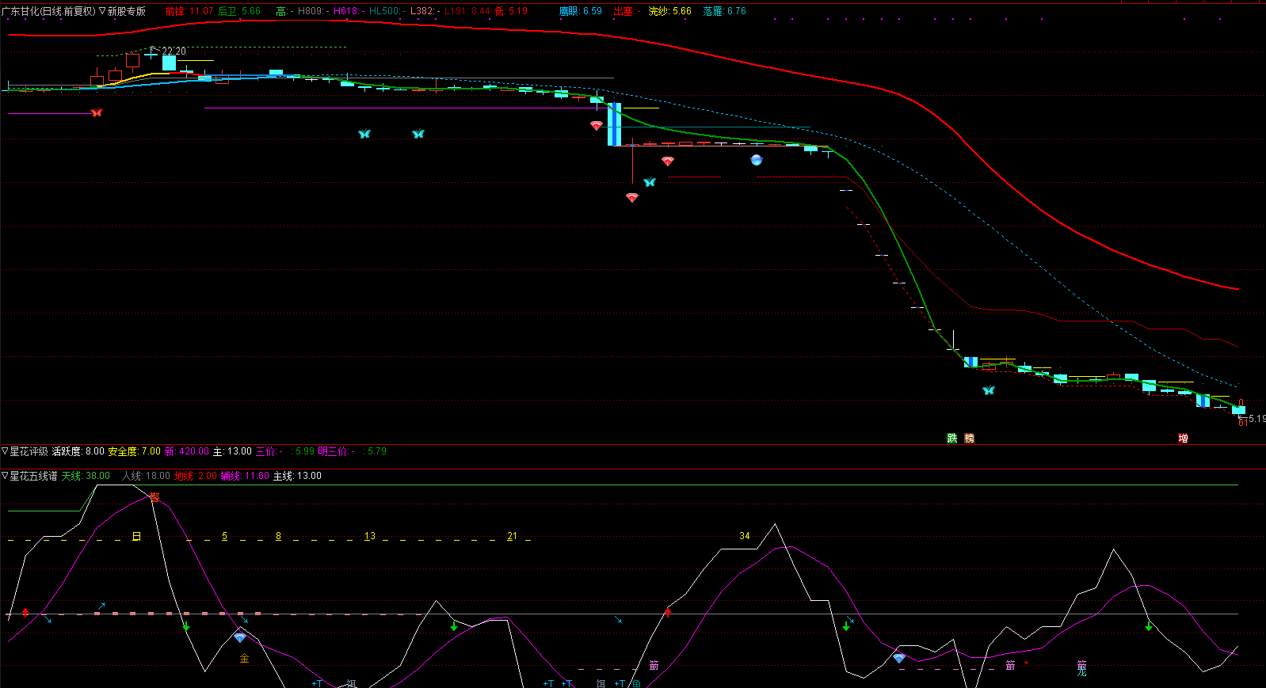
Task: Expand the 星花评级 indicator menu triangle
Action: click(5, 451)
